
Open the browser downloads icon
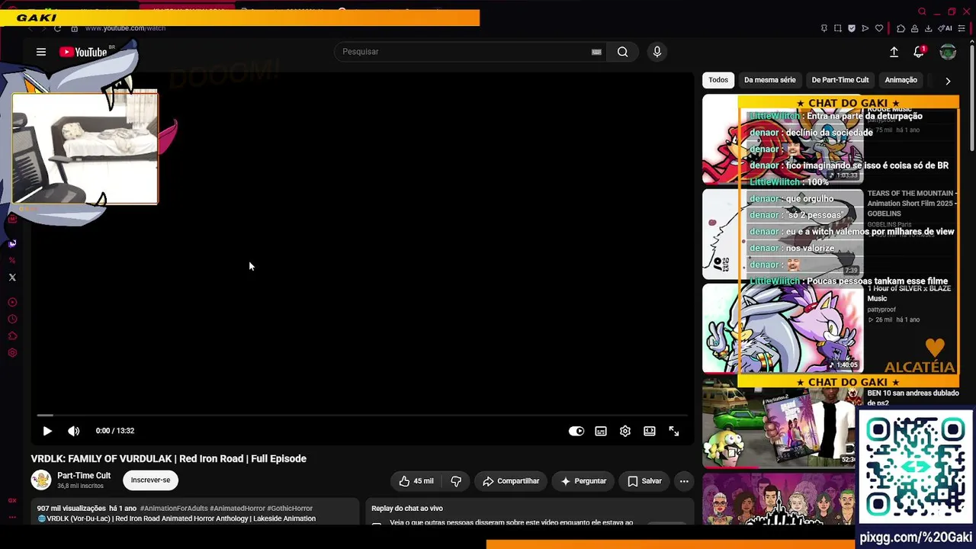click(x=928, y=28)
